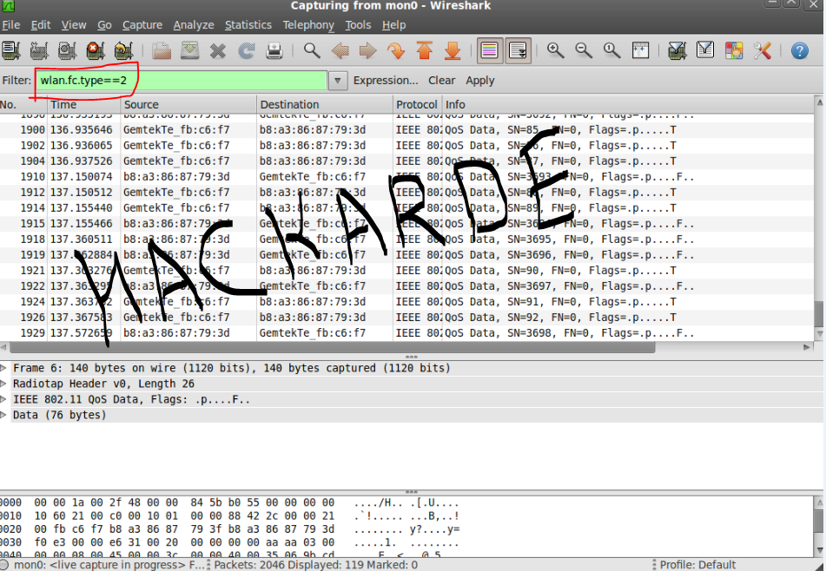Toggle packet list colorization

click(489, 50)
